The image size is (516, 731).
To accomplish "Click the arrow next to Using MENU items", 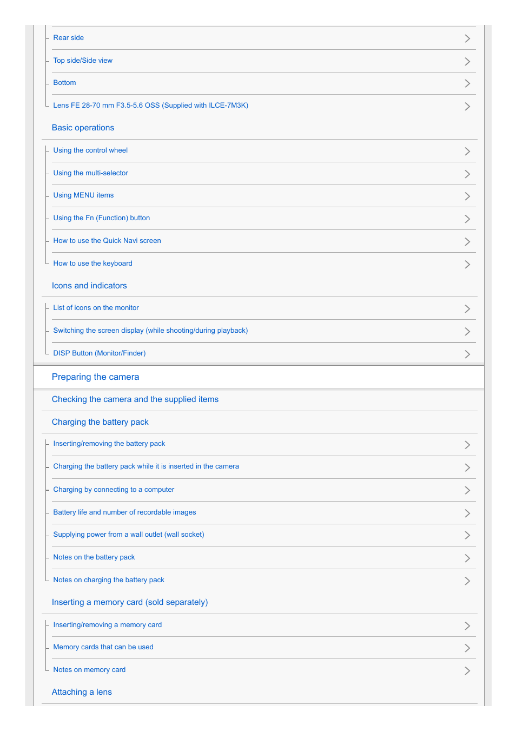I will tap(467, 196).
